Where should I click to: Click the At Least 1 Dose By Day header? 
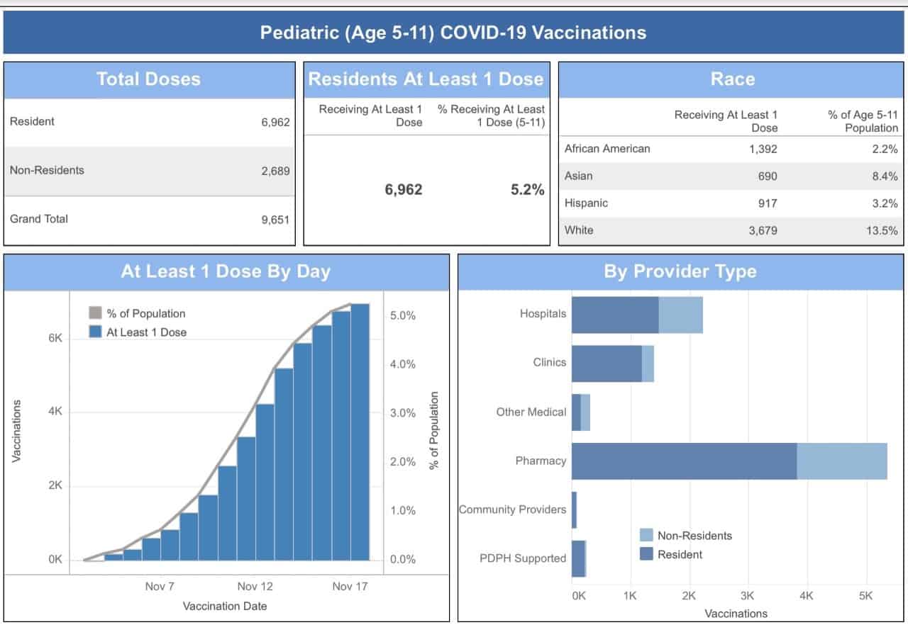tap(226, 272)
